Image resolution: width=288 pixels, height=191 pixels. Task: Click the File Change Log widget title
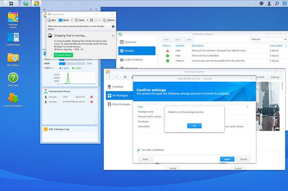click(x=59, y=129)
